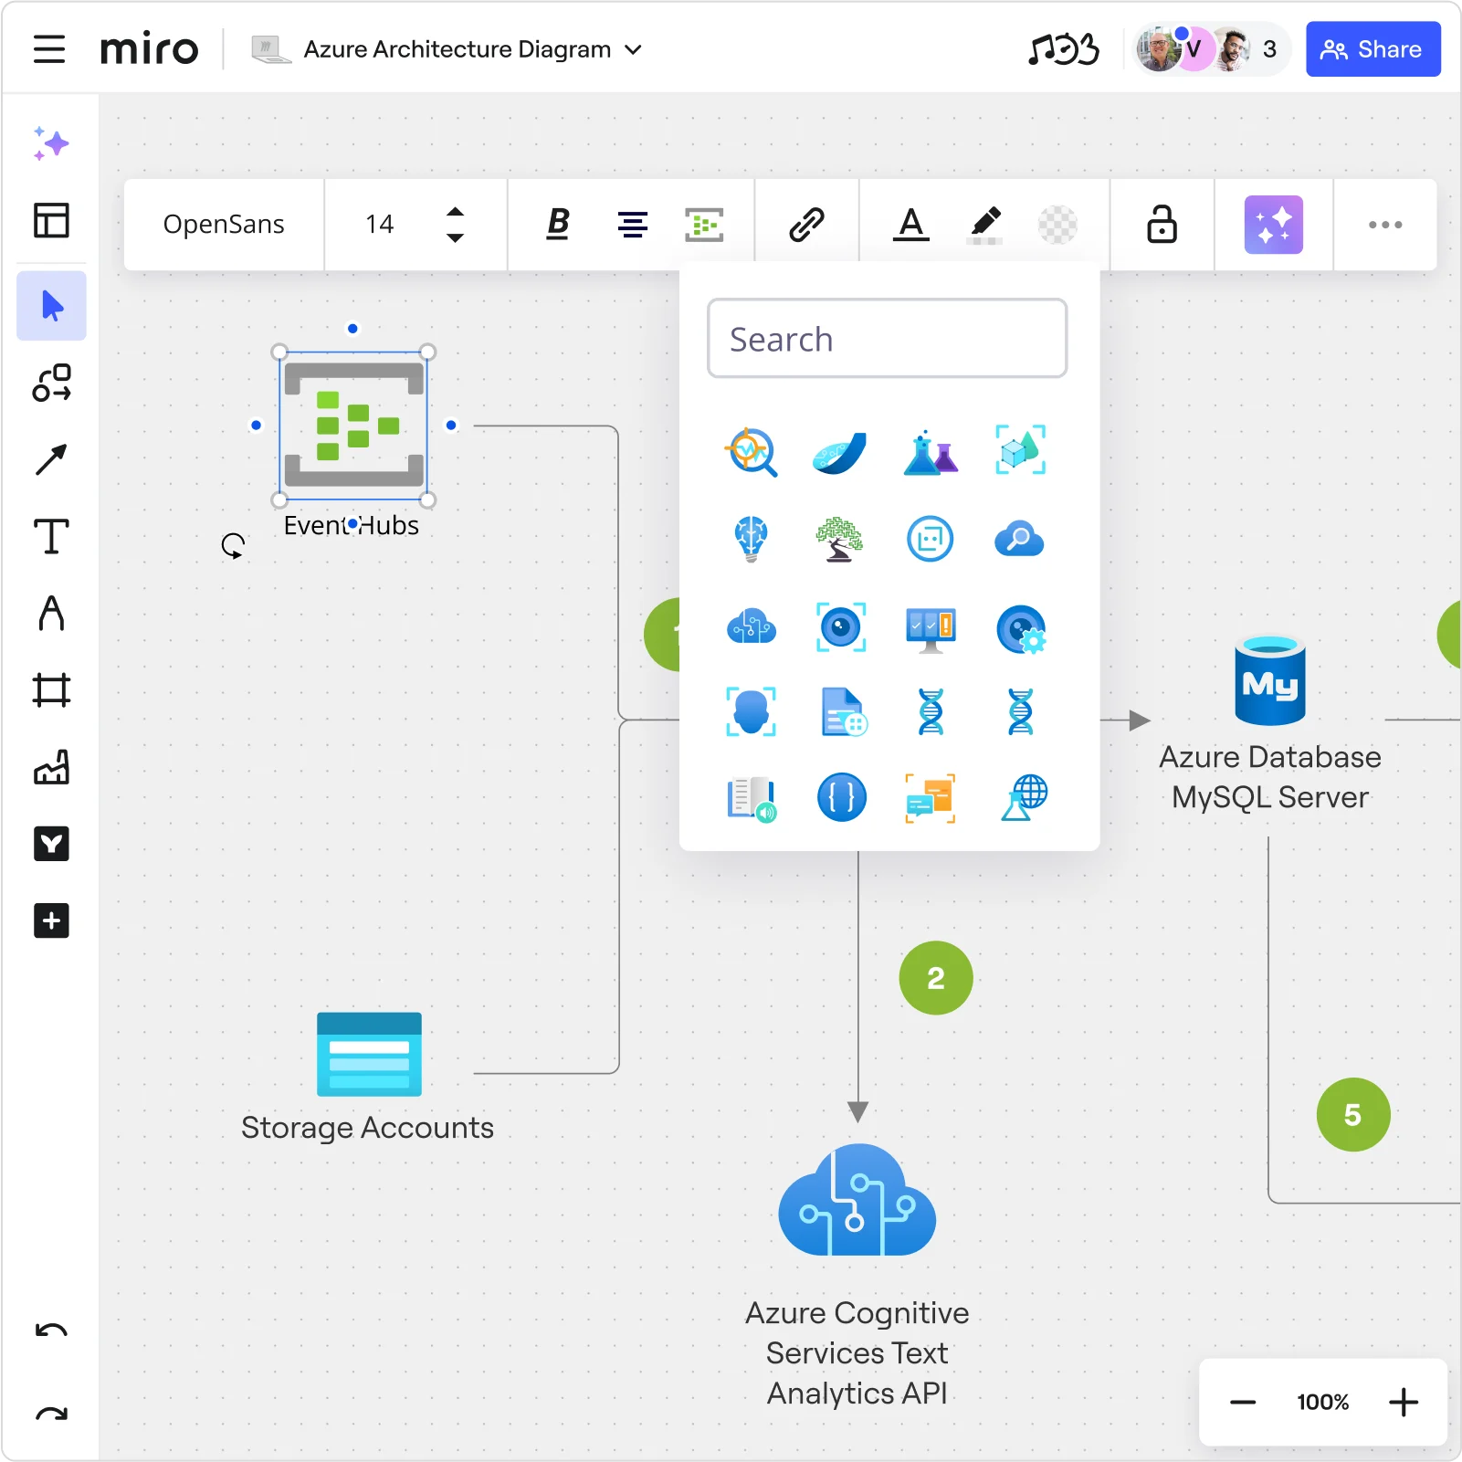Toggle lock on selected object
Image resolution: width=1462 pixels, height=1462 pixels.
coord(1162,225)
